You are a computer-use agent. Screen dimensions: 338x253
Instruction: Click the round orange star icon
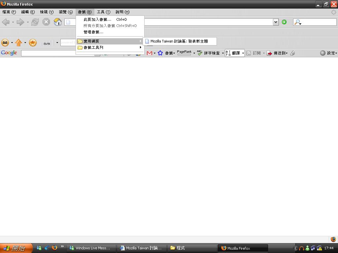coord(33,42)
